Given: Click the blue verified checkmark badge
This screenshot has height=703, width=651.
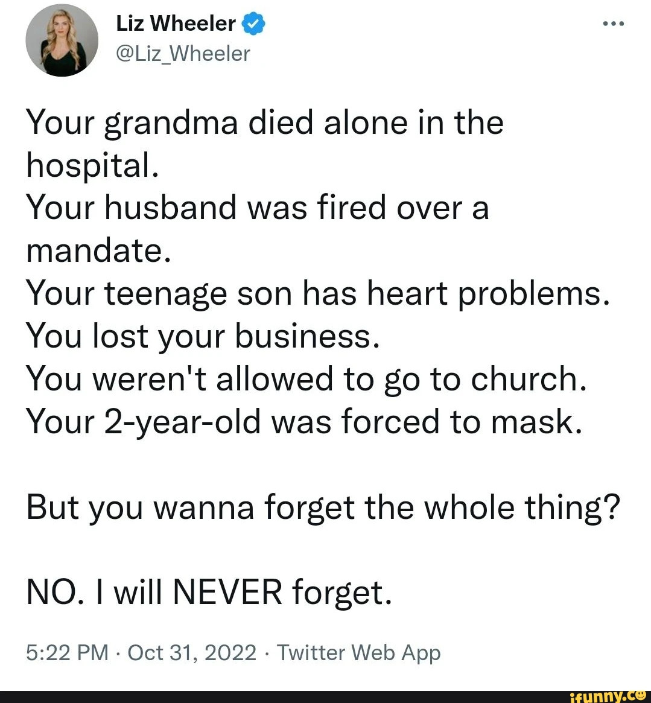Looking at the screenshot, I should coord(253,24).
